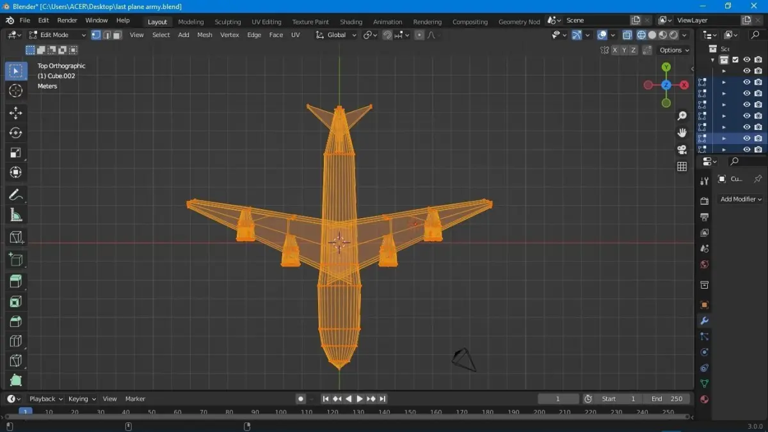Open the Mesh menu
Image resolution: width=768 pixels, height=432 pixels.
tap(205, 35)
